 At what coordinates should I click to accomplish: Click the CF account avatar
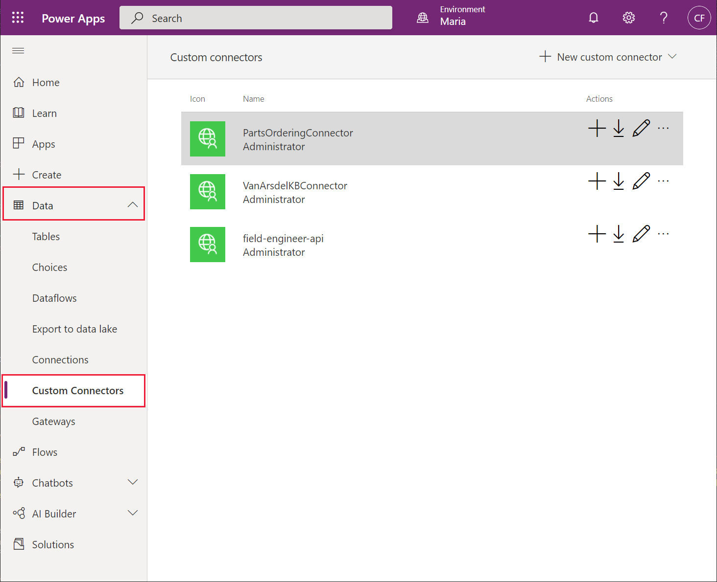point(699,18)
